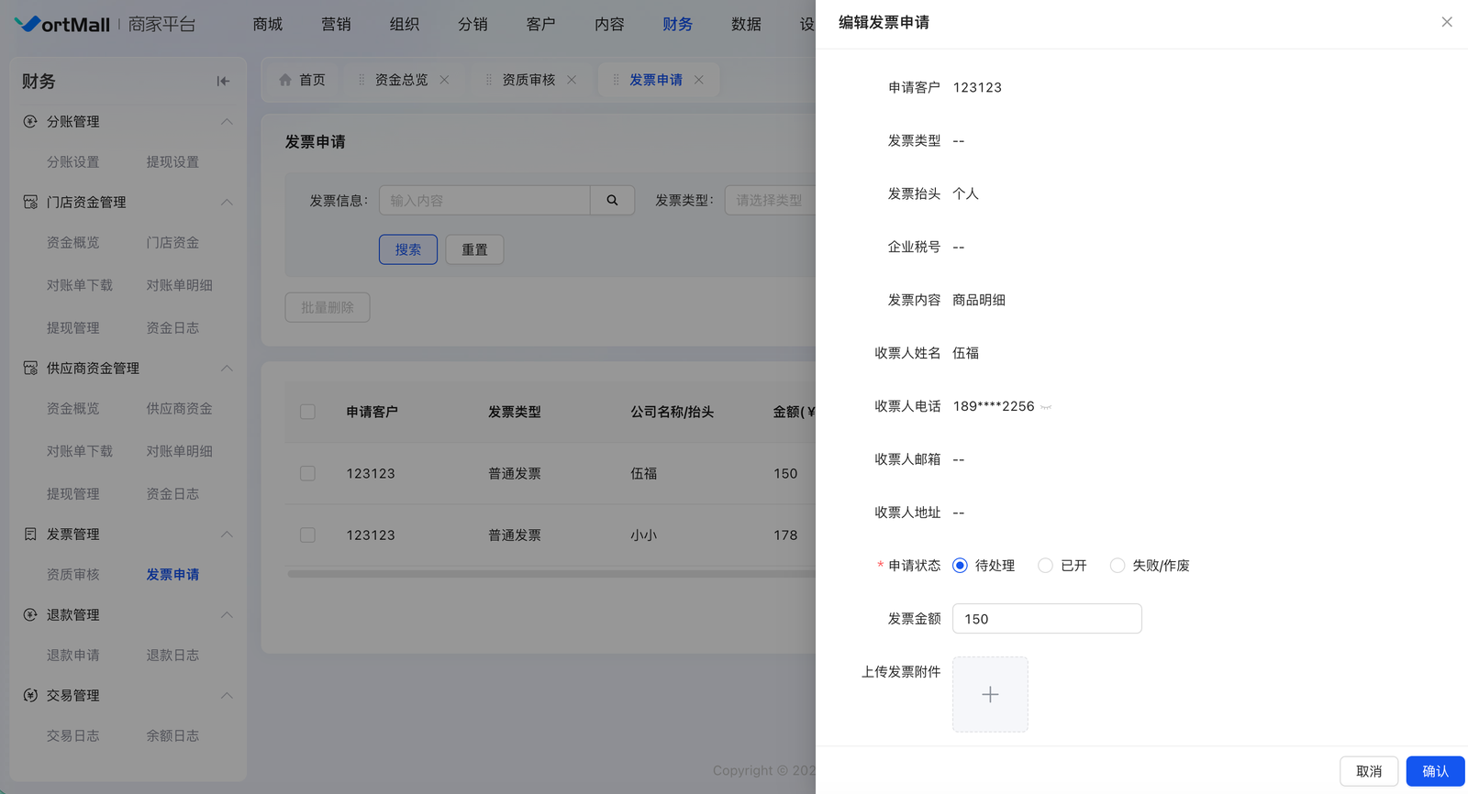Click the 发票金额 input field

tap(1047, 619)
